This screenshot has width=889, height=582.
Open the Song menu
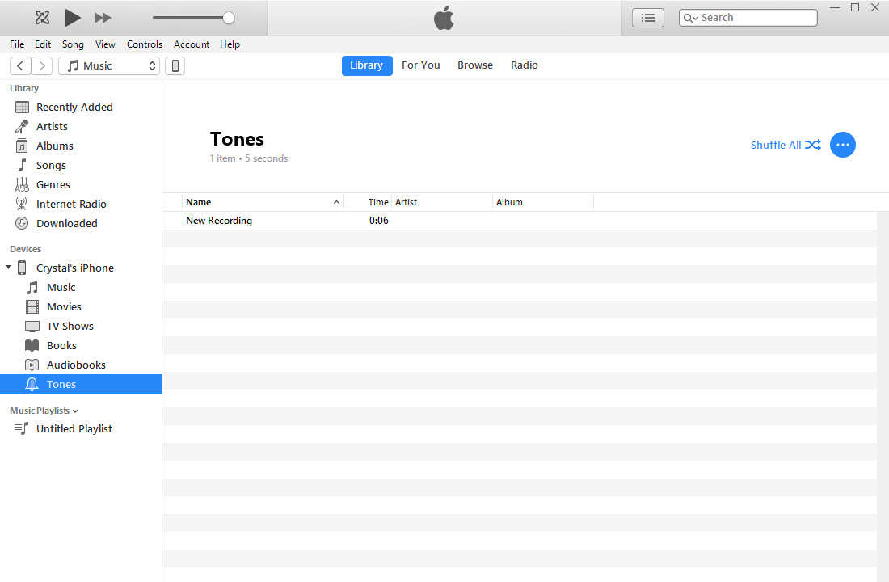click(73, 44)
